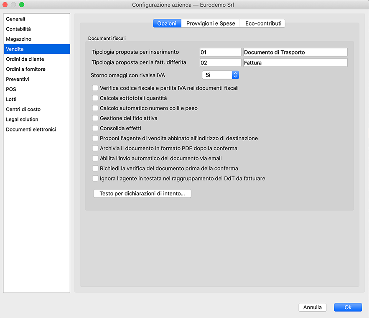
Task: Select 'Contabilità' in the sidebar
Action: (x=18, y=29)
